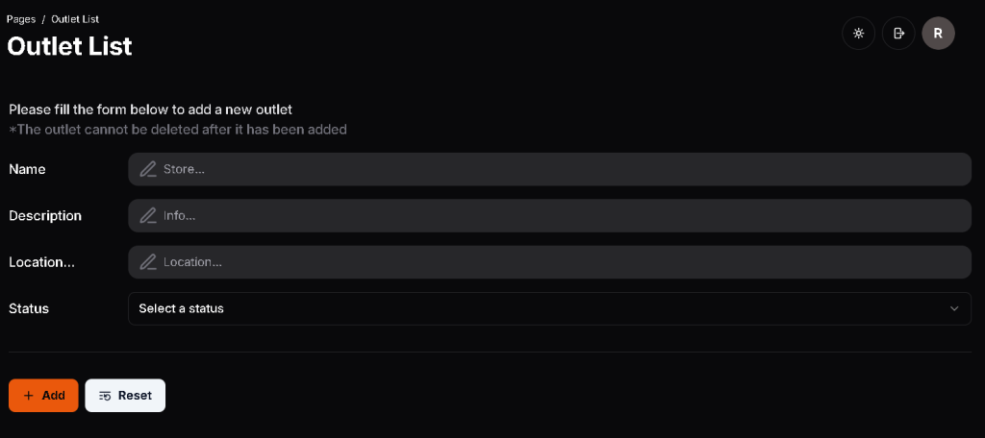Open the Select a status dropdown
The height and width of the screenshot is (438, 985).
[548, 308]
